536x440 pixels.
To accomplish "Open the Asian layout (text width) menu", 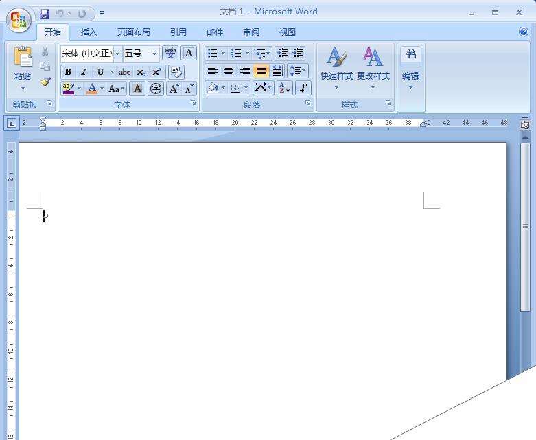I will (263, 88).
